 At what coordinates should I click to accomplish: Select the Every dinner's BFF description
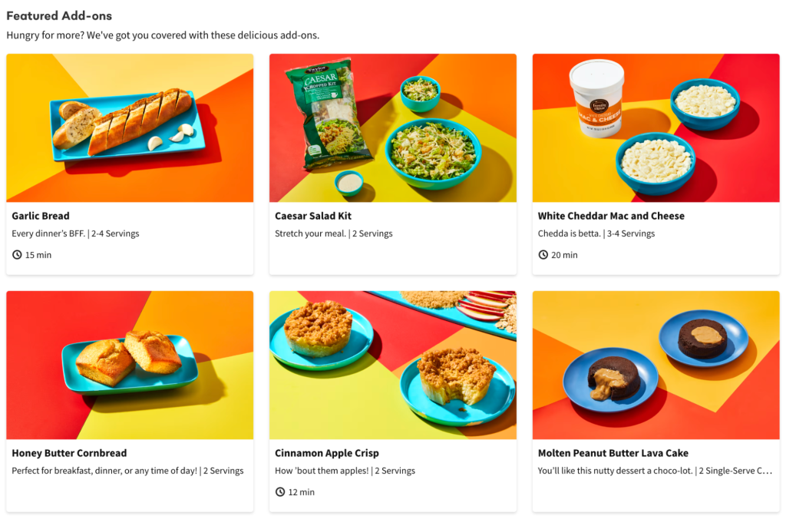coord(76,233)
